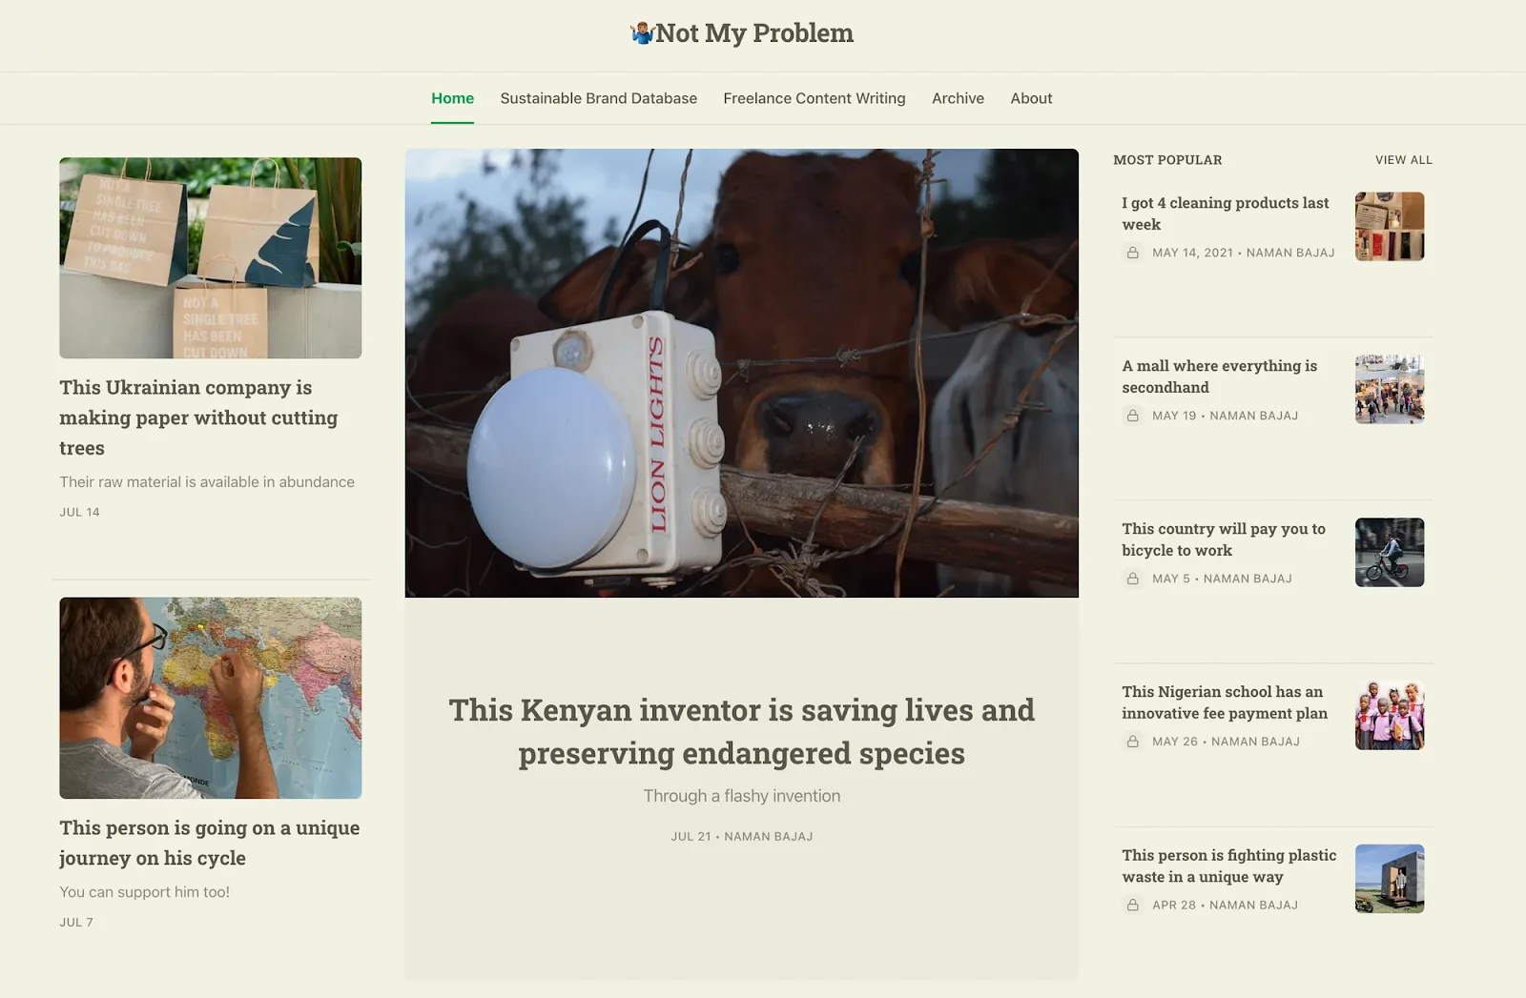Click lock icon beside May 26 post
This screenshot has width=1526, height=998.
(1132, 742)
